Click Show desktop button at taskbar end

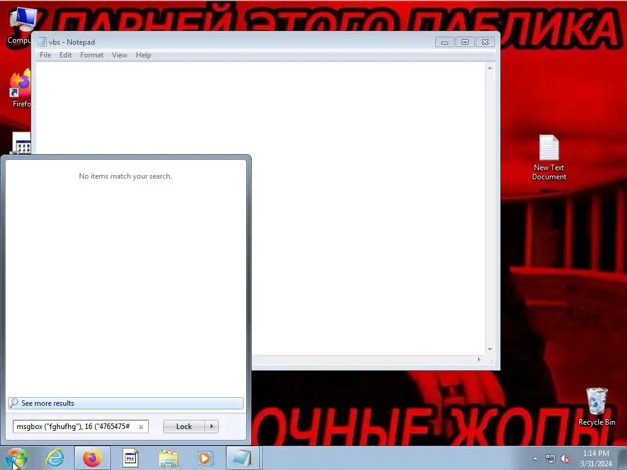[x=623, y=458]
